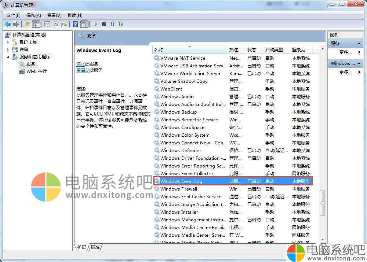Click the Stop Service square icon

coord(104,24)
